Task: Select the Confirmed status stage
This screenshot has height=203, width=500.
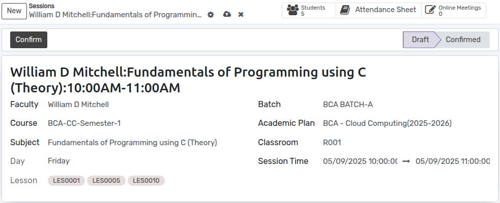Action: [x=463, y=40]
